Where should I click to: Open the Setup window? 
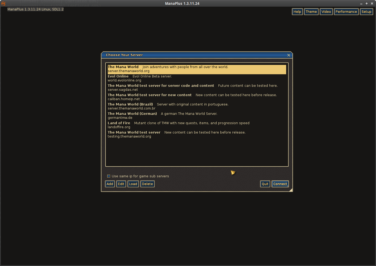tap(366, 12)
